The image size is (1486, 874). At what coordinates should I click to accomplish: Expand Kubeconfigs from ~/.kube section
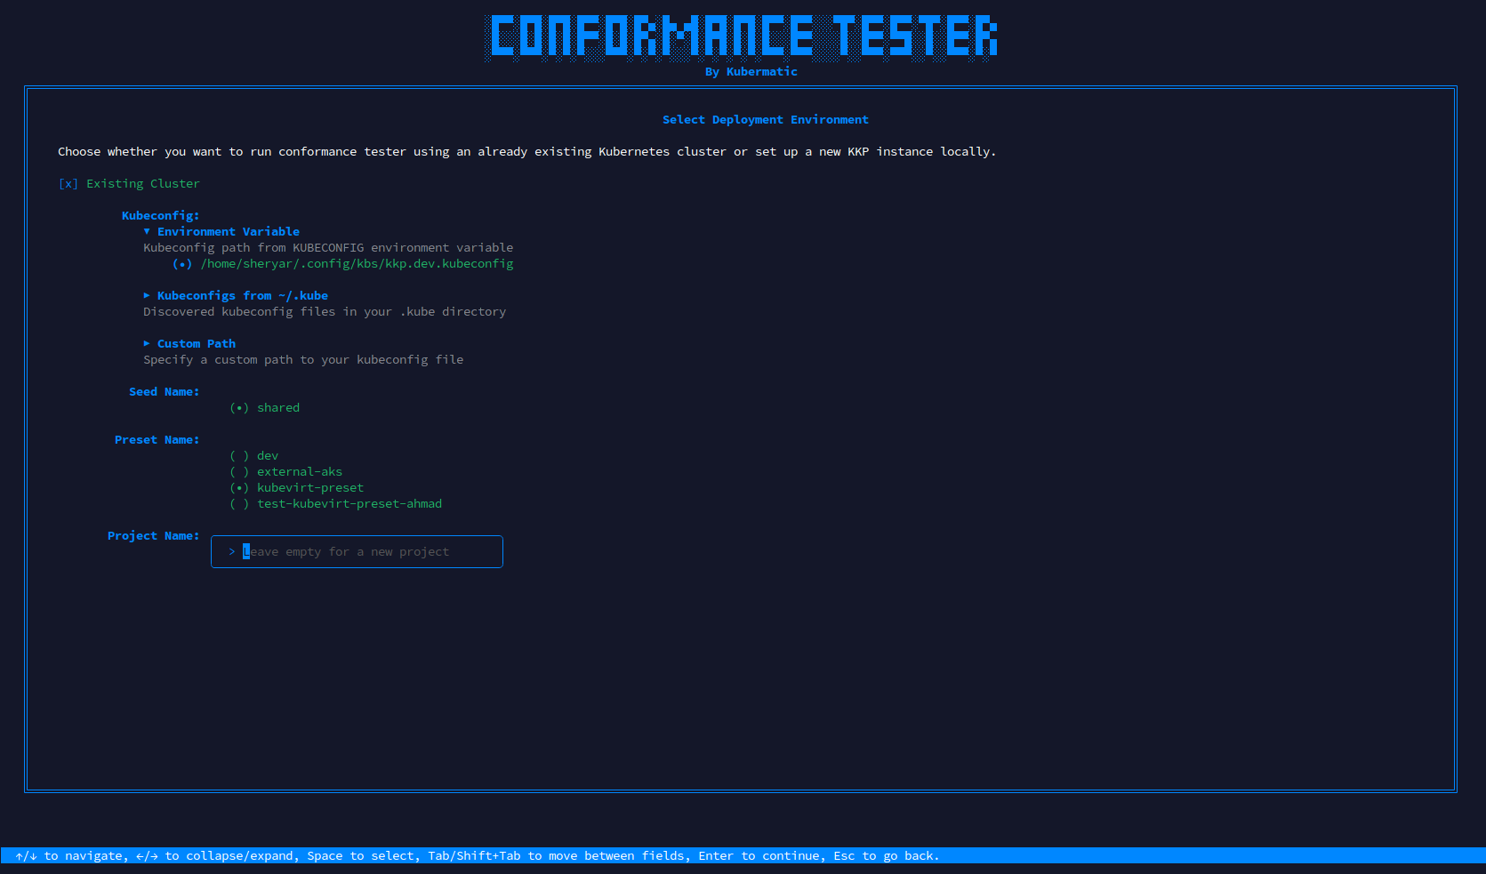[x=147, y=296]
